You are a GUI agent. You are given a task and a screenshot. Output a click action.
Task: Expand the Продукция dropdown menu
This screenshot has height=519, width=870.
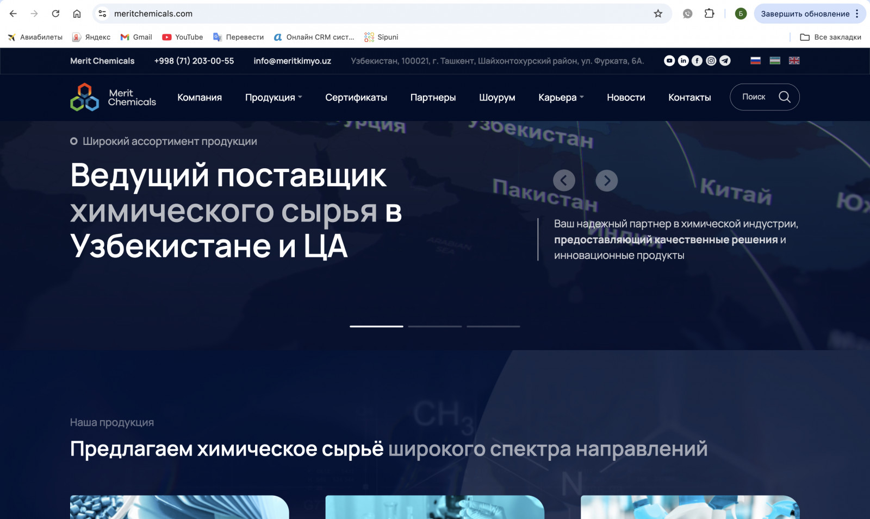click(x=274, y=98)
